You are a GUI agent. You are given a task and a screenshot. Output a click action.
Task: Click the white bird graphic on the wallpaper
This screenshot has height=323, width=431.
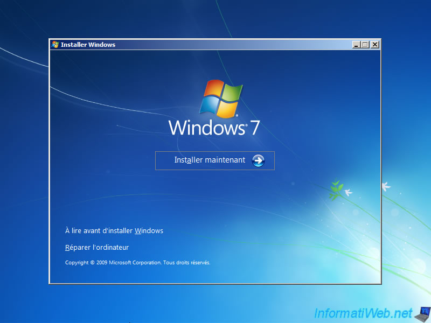(x=386, y=186)
